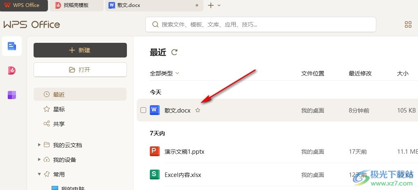The width and height of the screenshot is (418, 190).
Task: Star the 散文.docx file
Action: pos(198,110)
